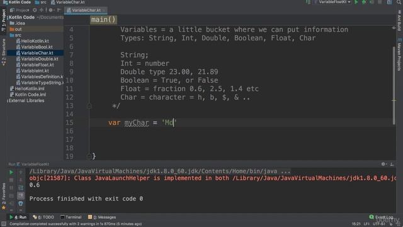Click src breadcrumb in navigation bar

pos(40,3)
